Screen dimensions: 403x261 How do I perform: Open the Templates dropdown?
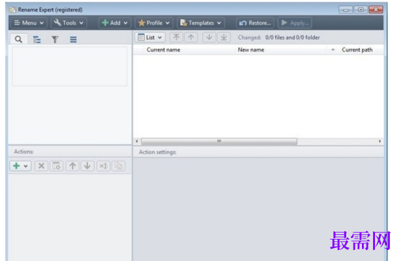(201, 23)
